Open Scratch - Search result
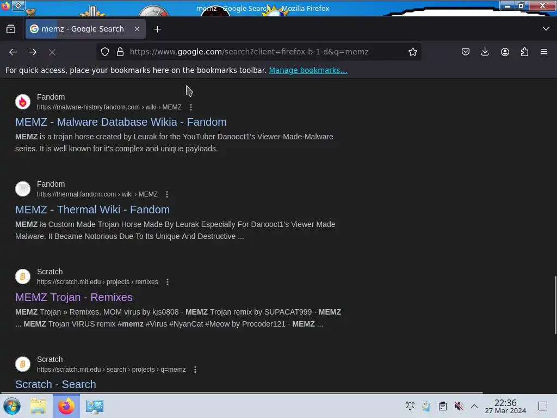Image resolution: width=557 pixels, height=418 pixels. pos(55,385)
